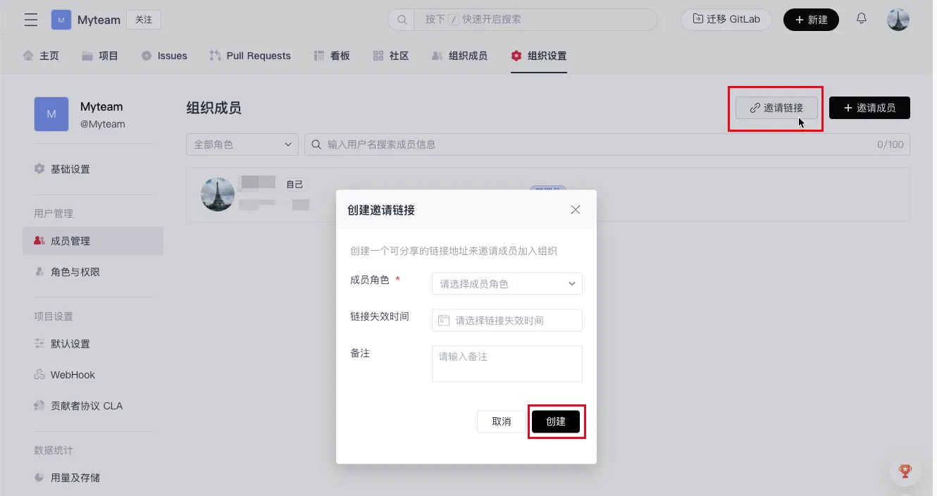The image size is (937, 496).
Task: Expand the member role dropdown
Action: click(x=507, y=284)
